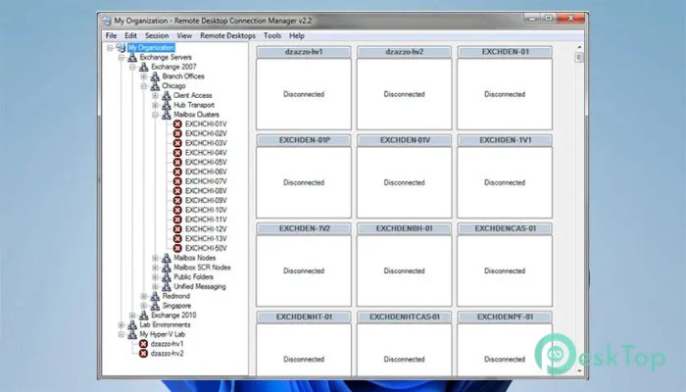The height and width of the screenshot is (392, 686).
Task: Open the View menu
Action: [x=184, y=35]
